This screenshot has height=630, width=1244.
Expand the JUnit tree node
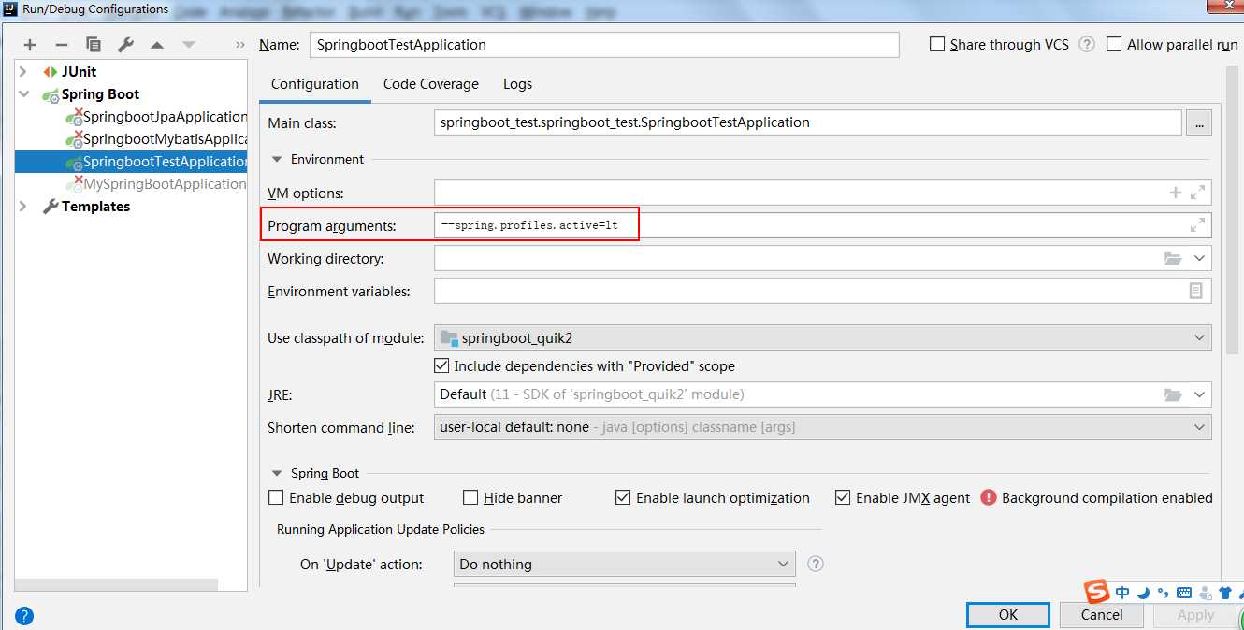coord(23,71)
